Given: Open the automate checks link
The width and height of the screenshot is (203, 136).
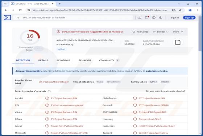Looking at the screenshot, I should [157, 71].
